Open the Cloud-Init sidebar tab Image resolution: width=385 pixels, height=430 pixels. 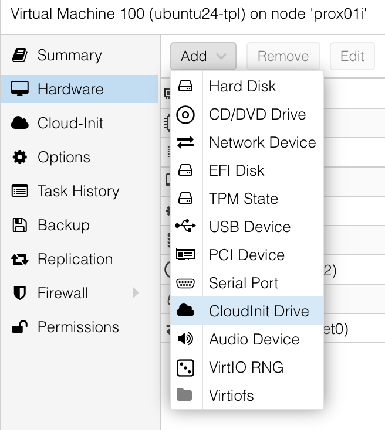coord(80,123)
